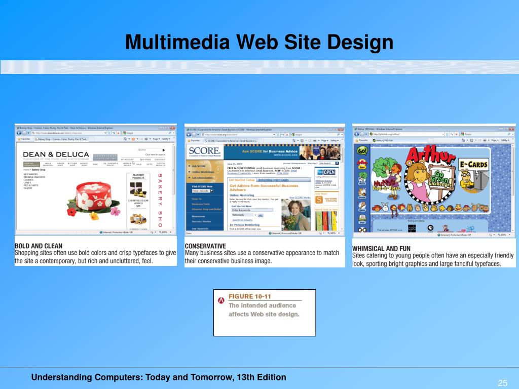Viewport: 519px width, 389px height.
Task: Open Friends sidebar icon on Arthur site
Action: pos(362,193)
